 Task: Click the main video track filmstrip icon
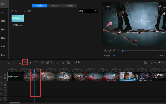click(1, 76)
